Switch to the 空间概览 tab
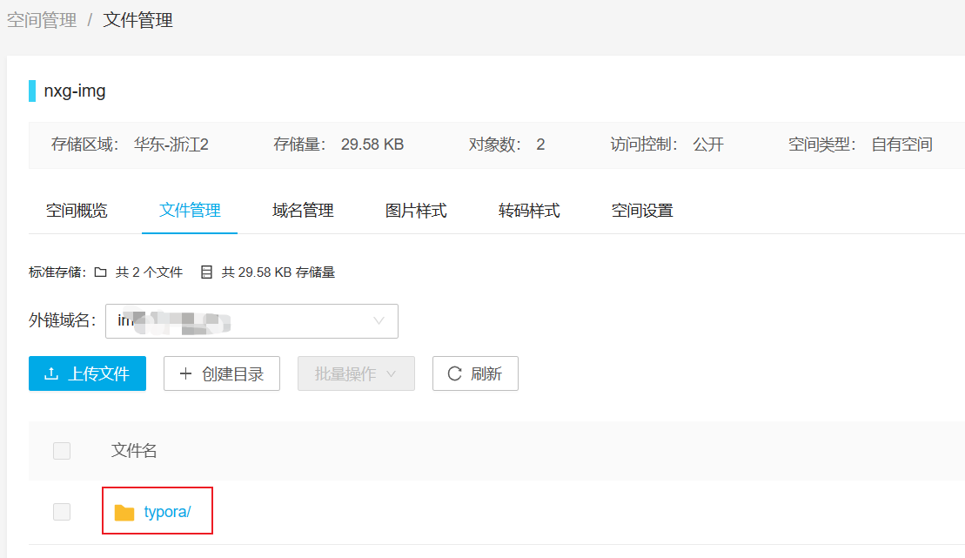965x558 pixels. (x=77, y=211)
